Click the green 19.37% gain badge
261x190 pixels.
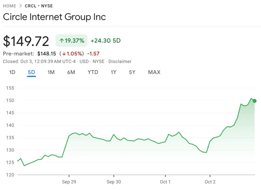click(72, 40)
